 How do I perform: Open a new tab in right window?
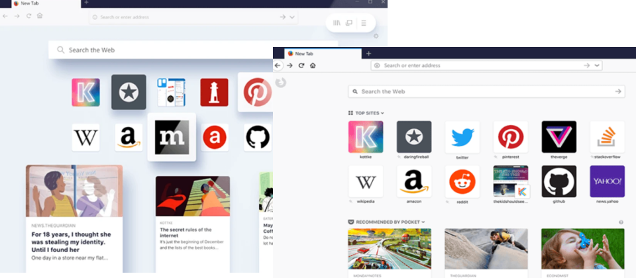(368, 54)
